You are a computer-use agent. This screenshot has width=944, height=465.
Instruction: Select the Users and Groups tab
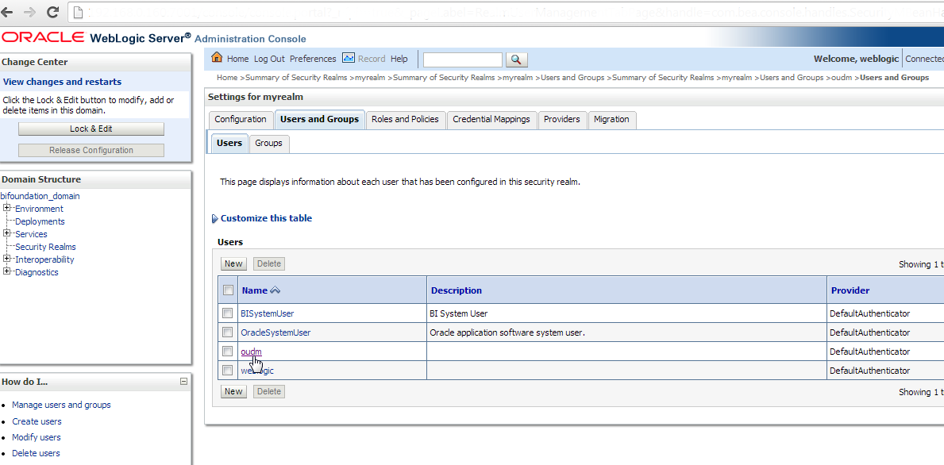click(x=319, y=120)
